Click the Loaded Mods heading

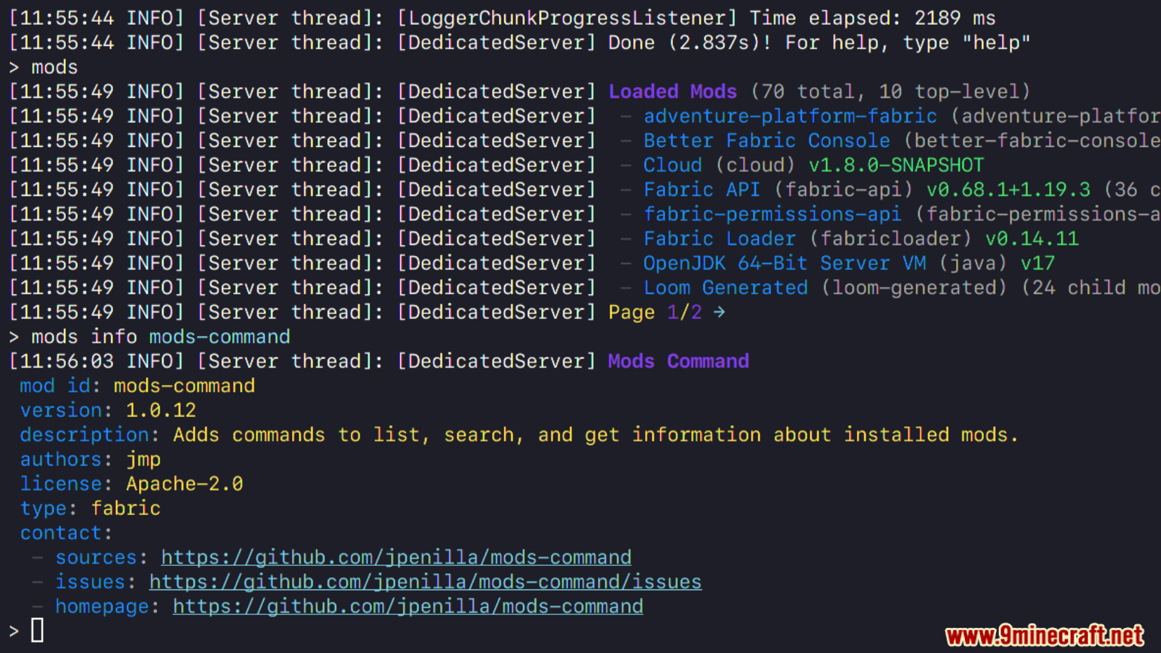click(672, 92)
